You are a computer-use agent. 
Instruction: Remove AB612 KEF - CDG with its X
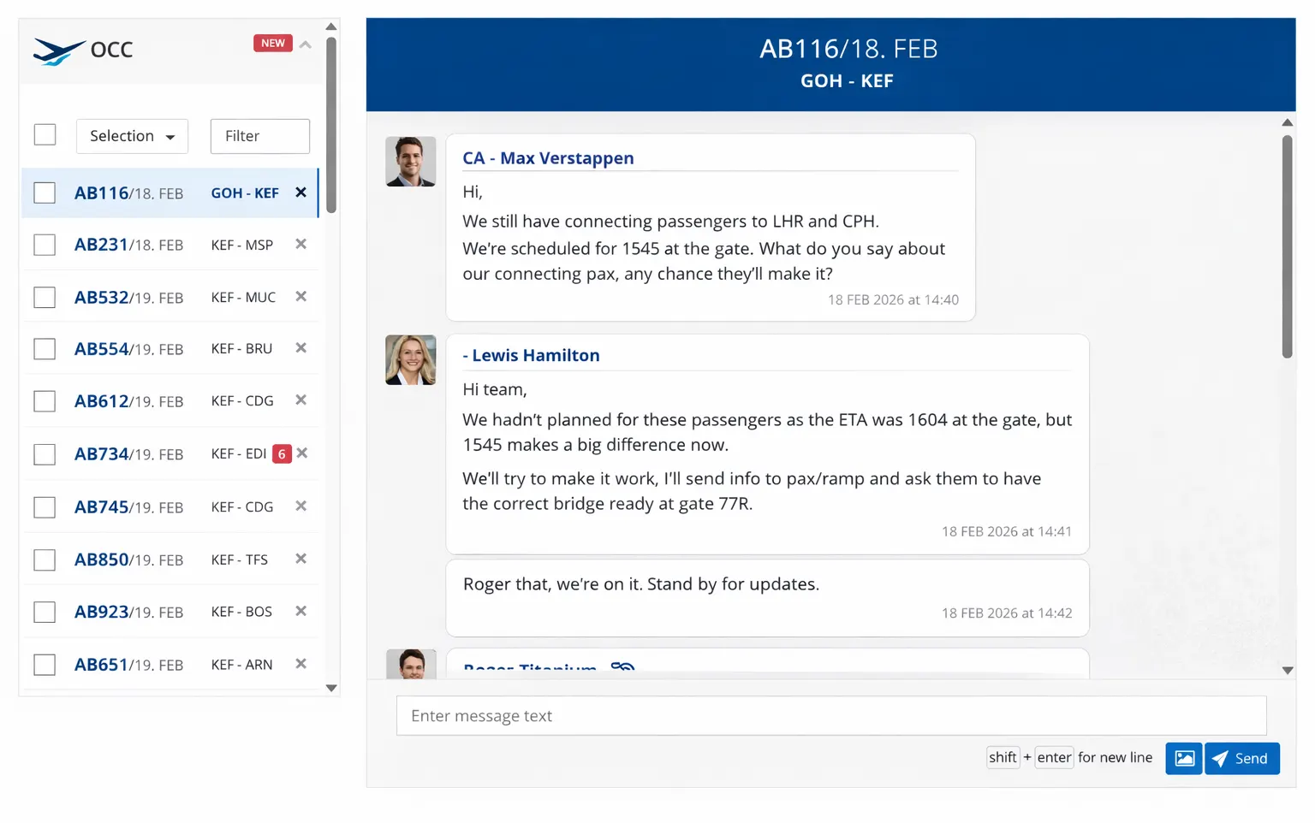pos(300,400)
